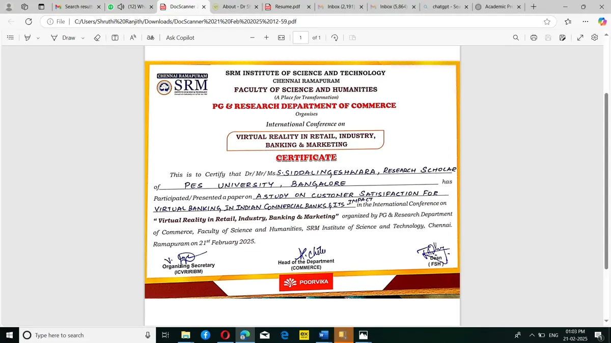Switch to the Academic tab
This screenshot has width=611, height=343.
point(497,7)
